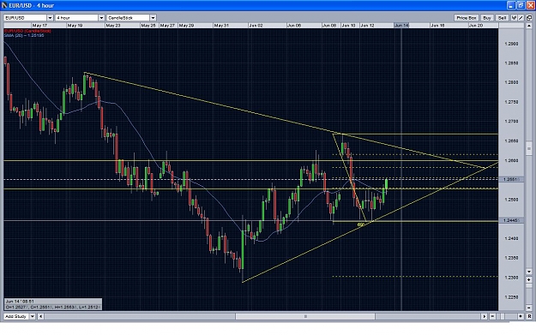536x335 pixels.
Task: Click the Buy button
Action: click(x=487, y=18)
